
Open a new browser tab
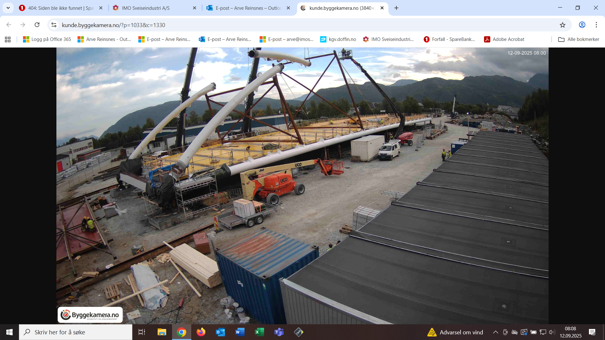(396, 8)
